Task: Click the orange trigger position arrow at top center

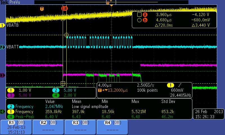Action: pos(111,5)
